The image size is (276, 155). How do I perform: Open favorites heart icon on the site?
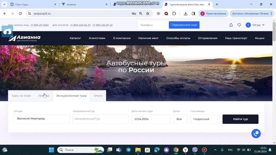pos(239,25)
